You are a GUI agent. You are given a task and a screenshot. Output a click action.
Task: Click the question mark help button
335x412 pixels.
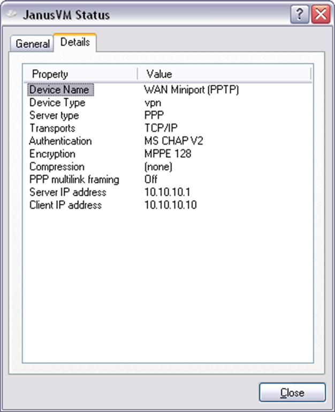(x=300, y=14)
